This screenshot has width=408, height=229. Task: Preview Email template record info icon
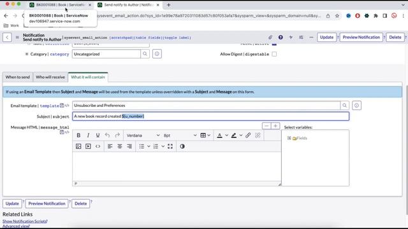coord(356,106)
